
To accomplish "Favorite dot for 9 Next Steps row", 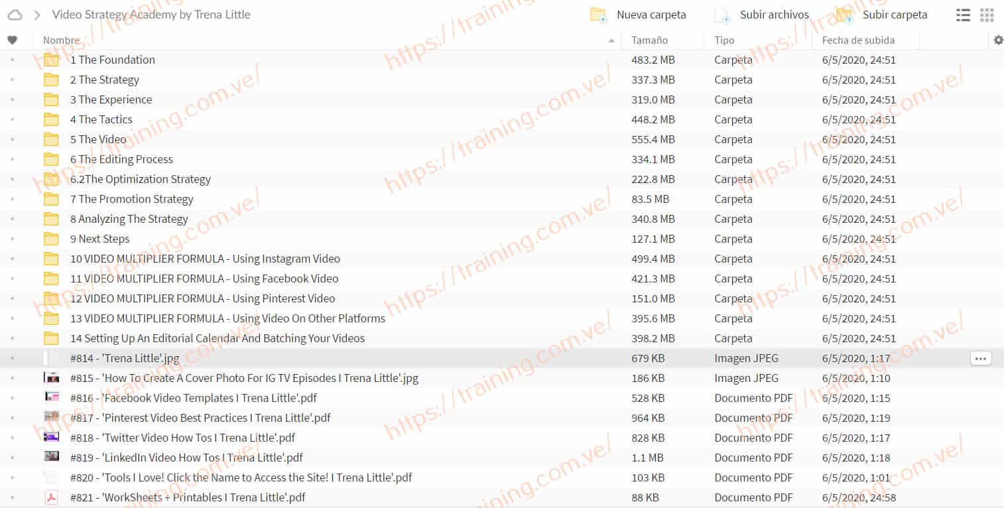I will pyautogui.click(x=12, y=239).
